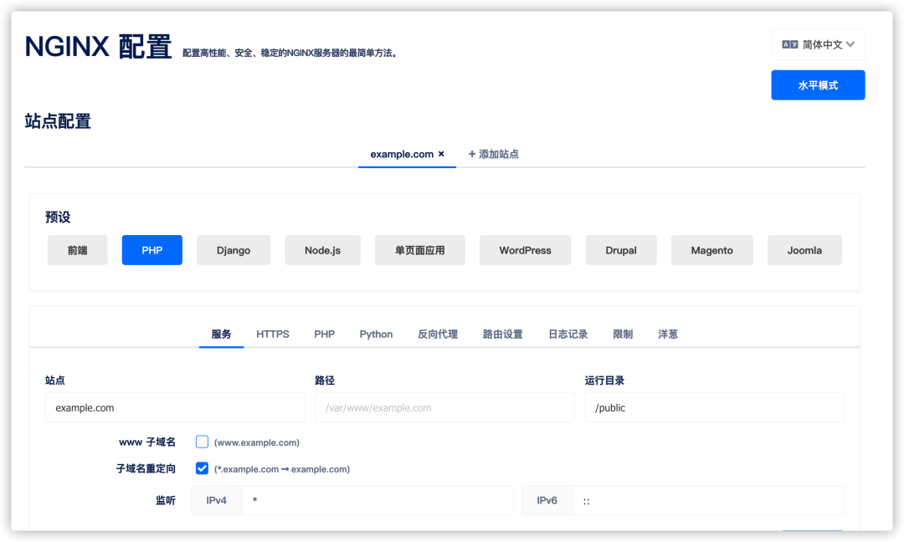Open the 洋葱 tab
Viewport: 904px width, 542px height.
pos(668,334)
